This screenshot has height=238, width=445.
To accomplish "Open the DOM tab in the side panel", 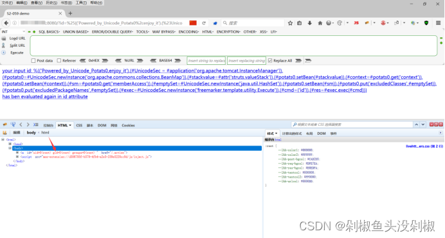I will click(322, 133).
